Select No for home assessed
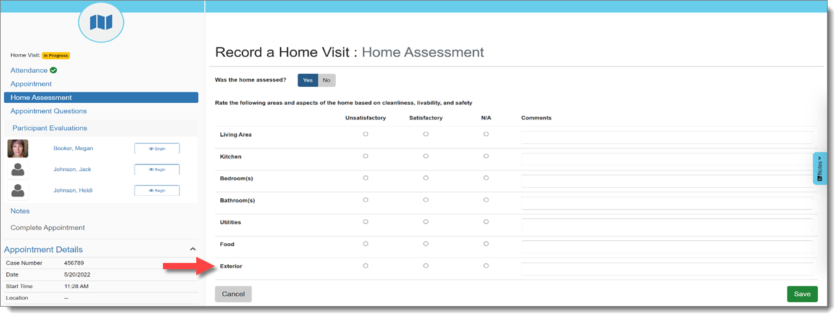Image resolution: width=840 pixels, height=319 pixels. click(x=326, y=80)
